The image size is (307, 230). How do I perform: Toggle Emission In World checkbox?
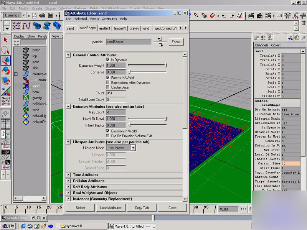tap(108, 131)
